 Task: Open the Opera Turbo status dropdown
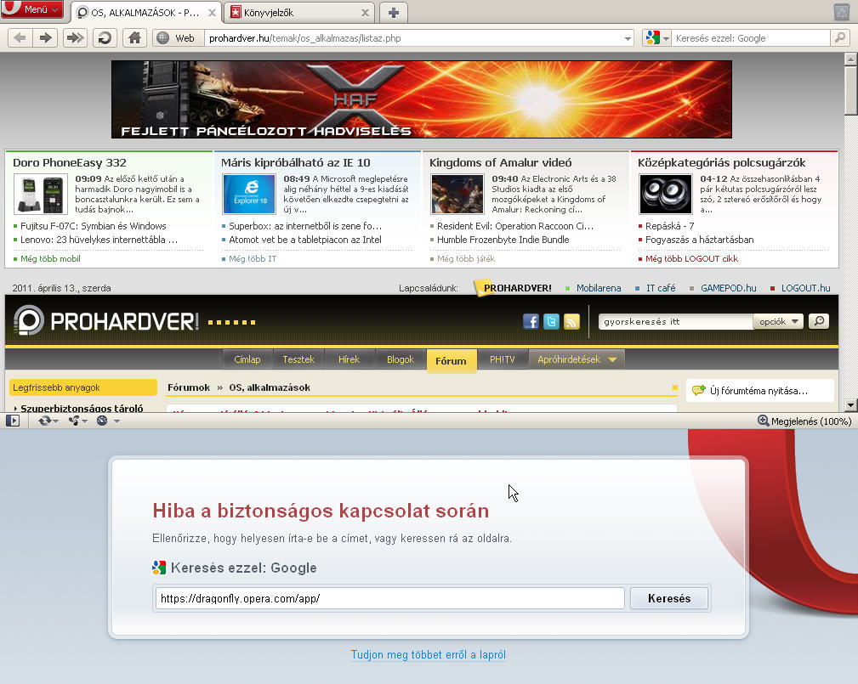108,421
